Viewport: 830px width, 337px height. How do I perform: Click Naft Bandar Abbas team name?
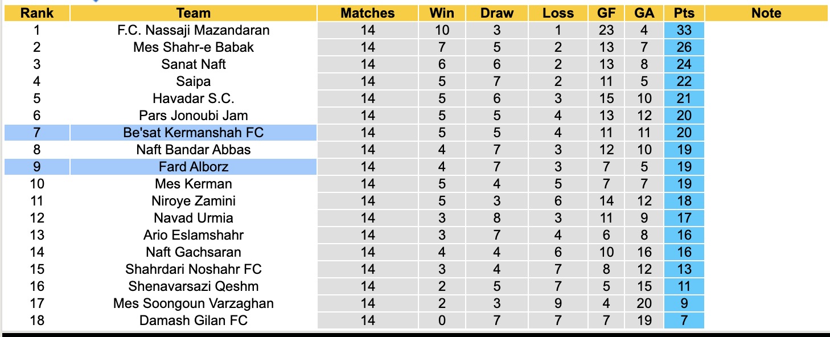(x=194, y=150)
